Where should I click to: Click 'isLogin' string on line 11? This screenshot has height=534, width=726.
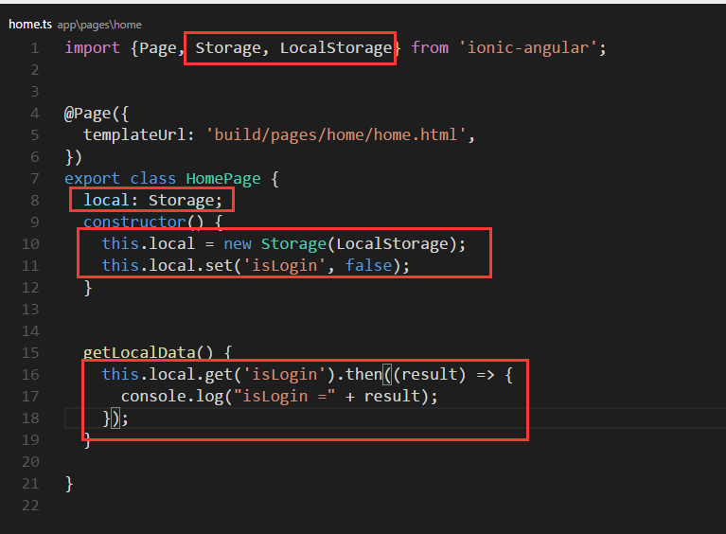284,266
